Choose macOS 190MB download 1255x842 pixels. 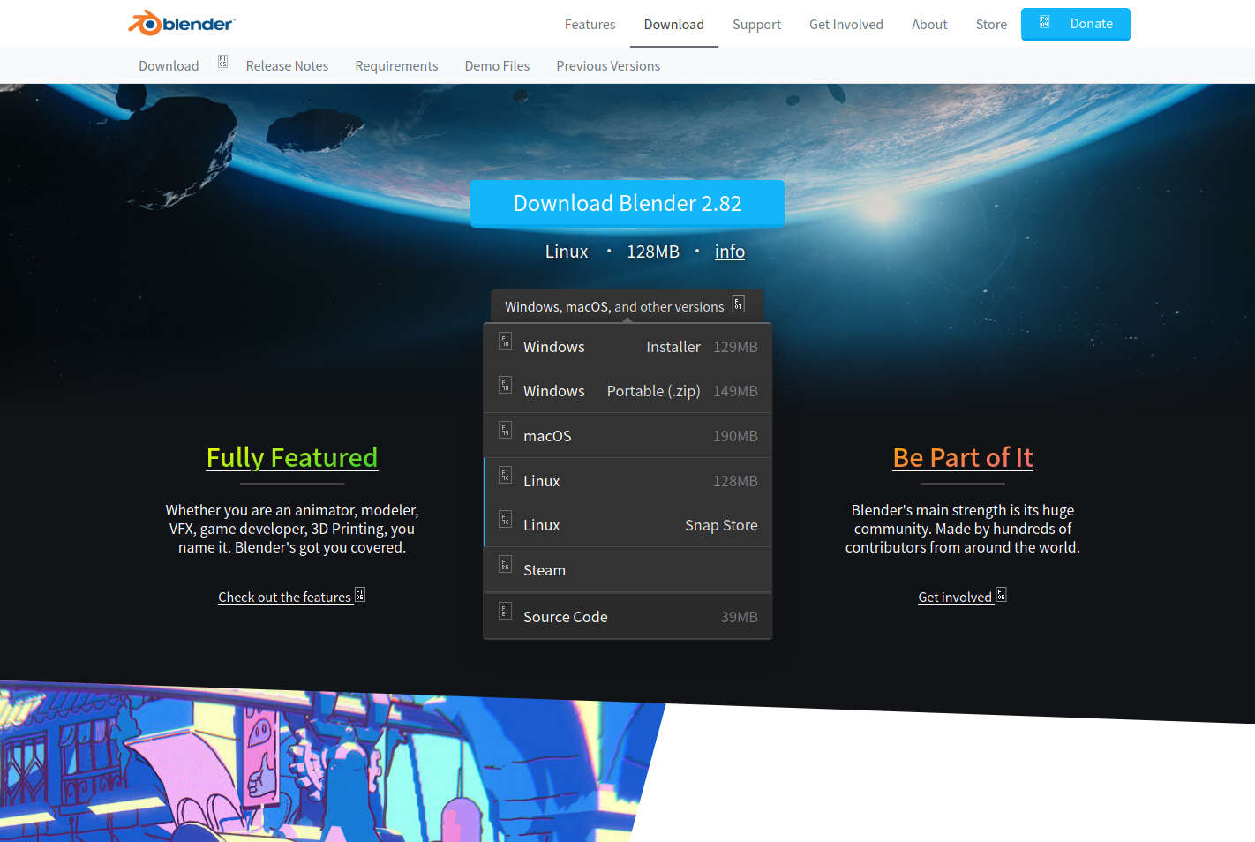tap(627, 436)
